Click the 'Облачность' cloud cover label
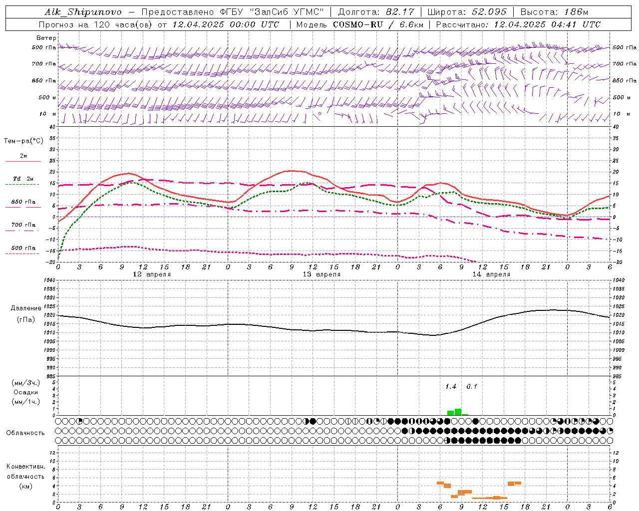Viewport: 639px width, 511px height. point(25,433)
